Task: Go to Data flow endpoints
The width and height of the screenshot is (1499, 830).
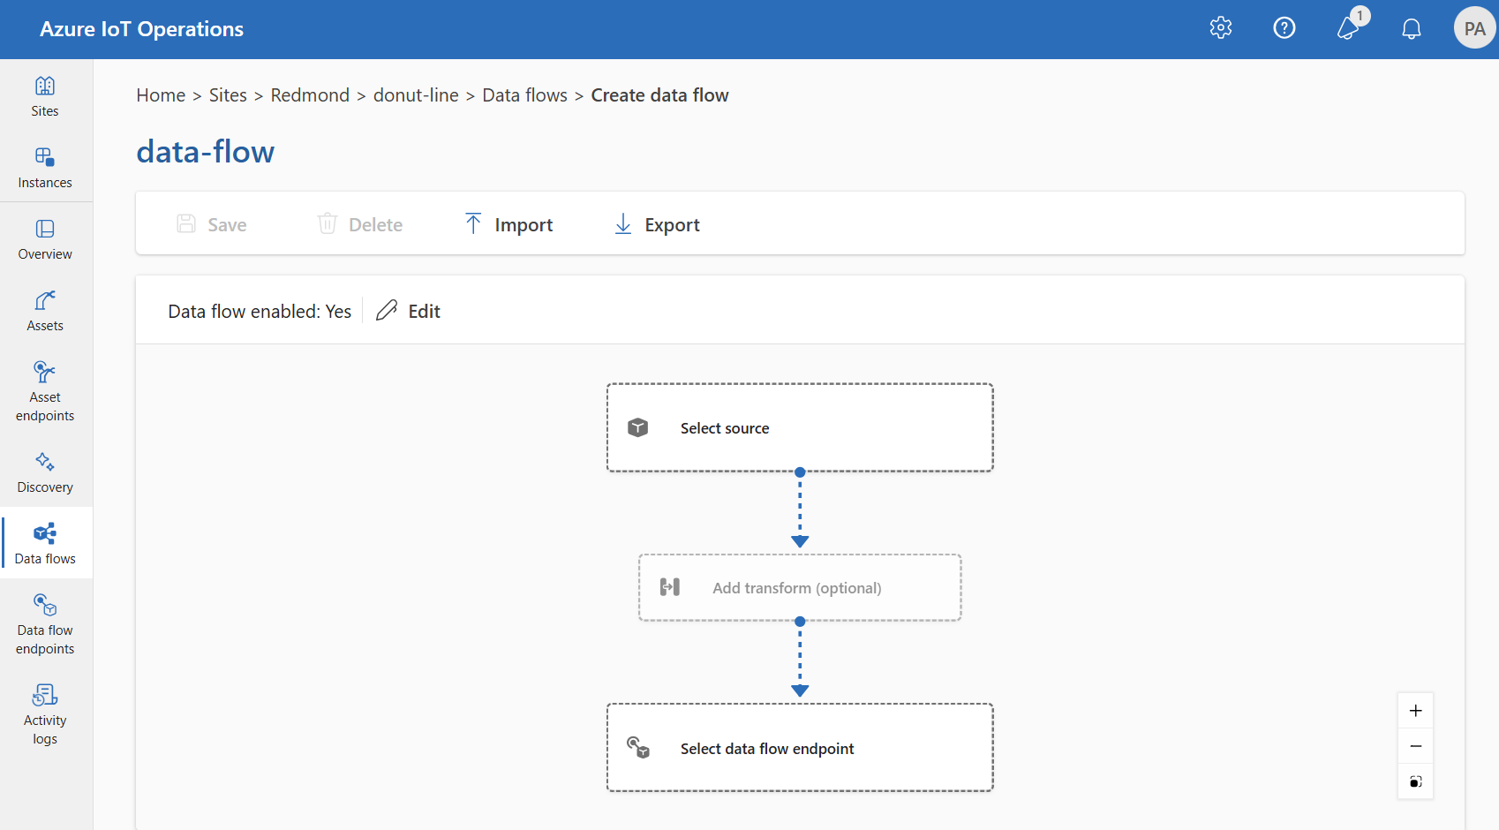Action: 44,622
